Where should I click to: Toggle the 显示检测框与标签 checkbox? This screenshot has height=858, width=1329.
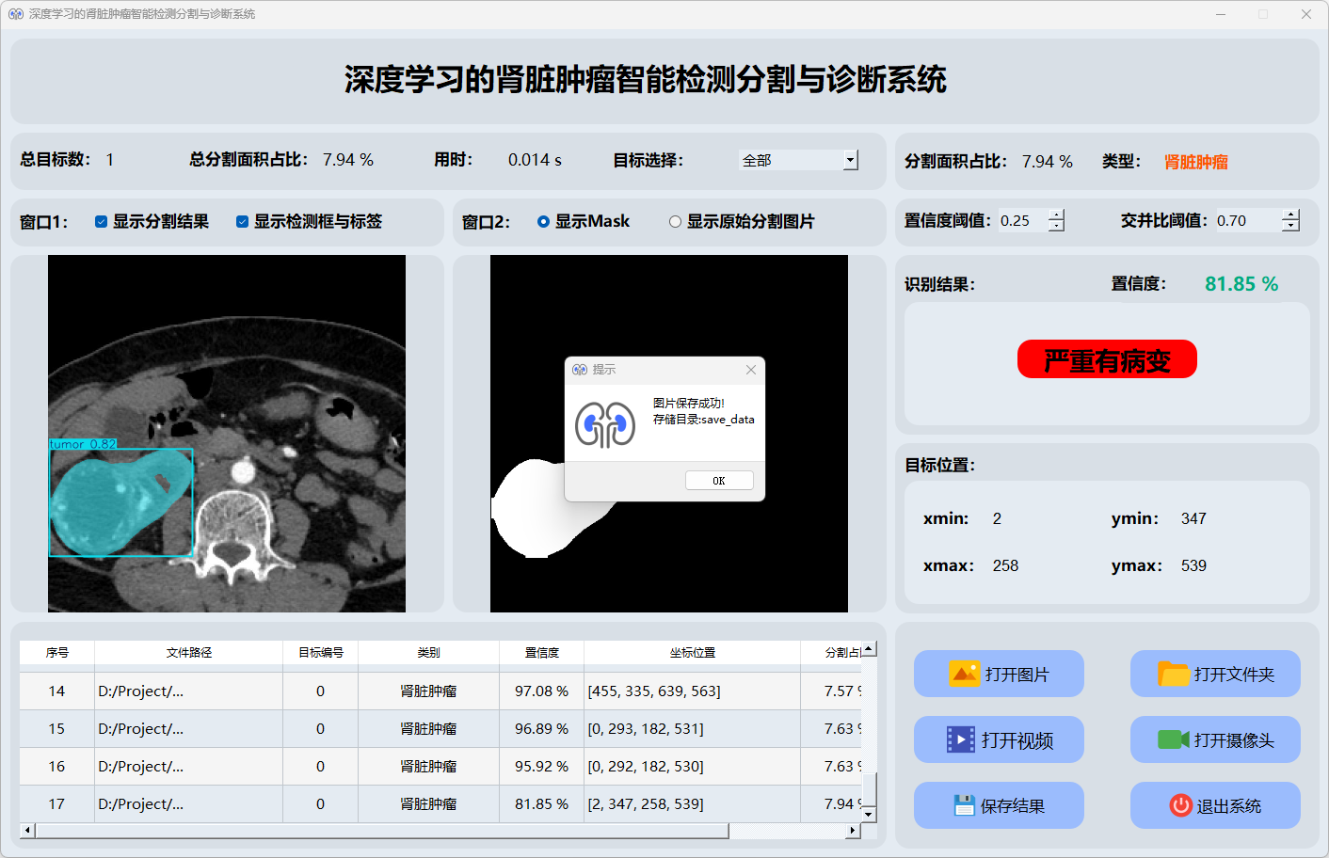[x=242, y=222]
